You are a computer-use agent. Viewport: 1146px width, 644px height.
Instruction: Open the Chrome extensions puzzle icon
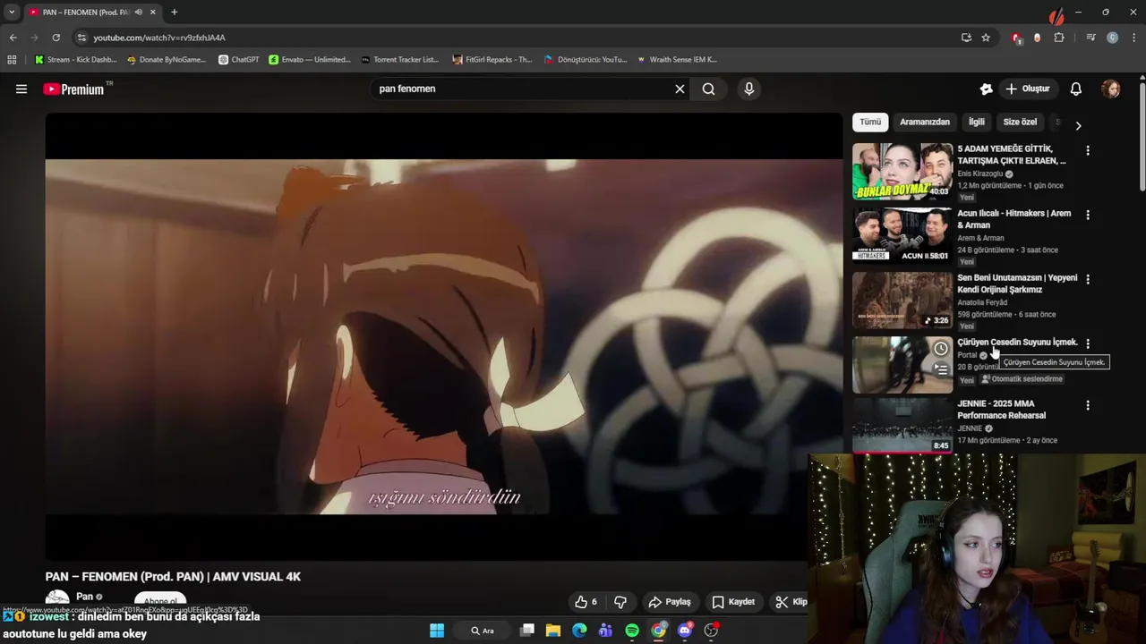click(1059, 38)
